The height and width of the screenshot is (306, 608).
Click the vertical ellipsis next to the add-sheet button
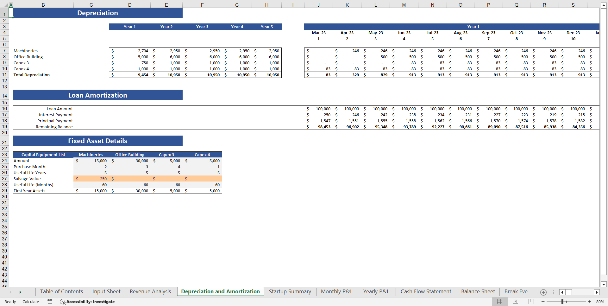553,292
